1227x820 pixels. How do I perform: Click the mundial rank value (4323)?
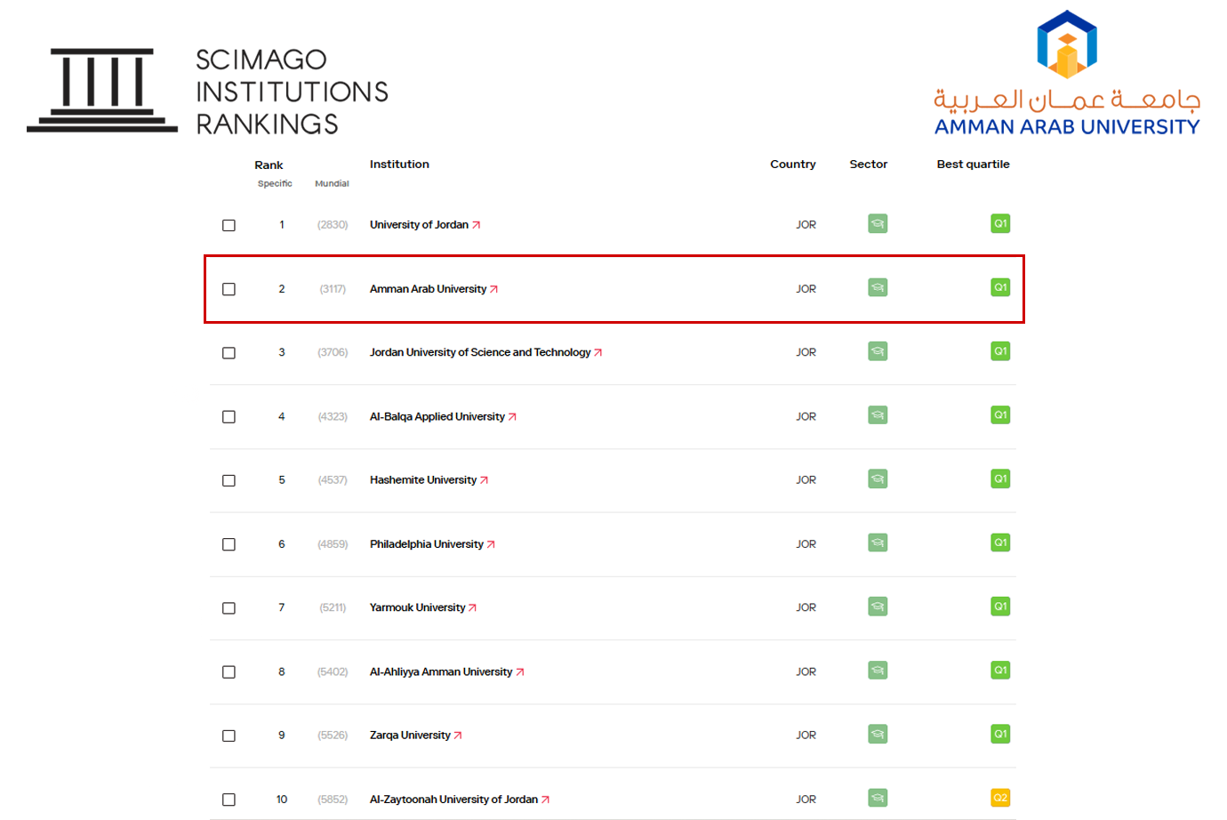333,417
